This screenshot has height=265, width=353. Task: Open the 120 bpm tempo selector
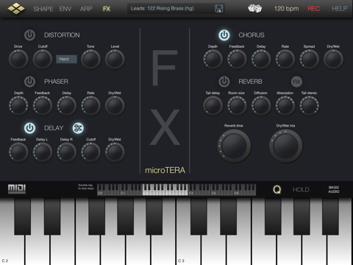point(286,9)
